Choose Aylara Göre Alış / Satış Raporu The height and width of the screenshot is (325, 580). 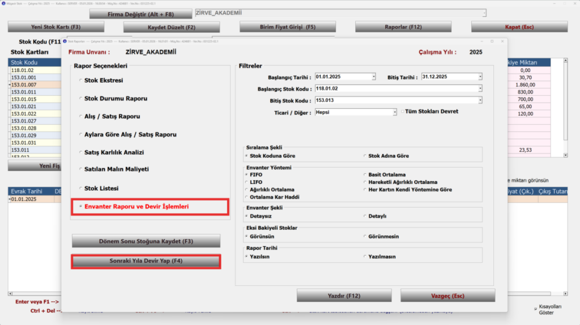(x=128, y=134)
